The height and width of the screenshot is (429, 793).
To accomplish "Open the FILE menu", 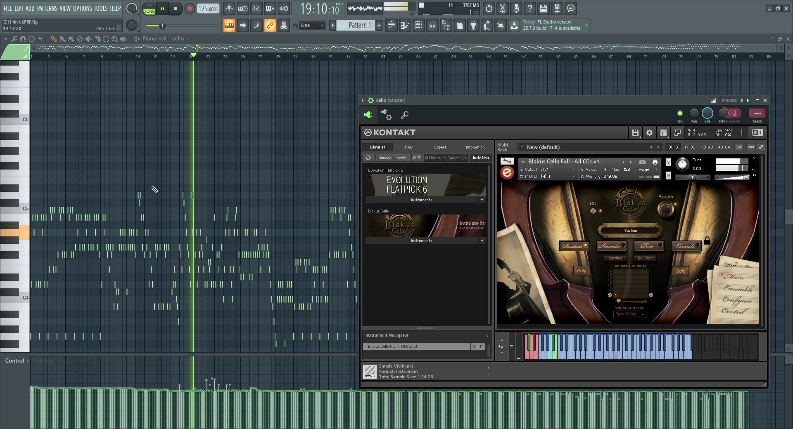I will [7, 8].
